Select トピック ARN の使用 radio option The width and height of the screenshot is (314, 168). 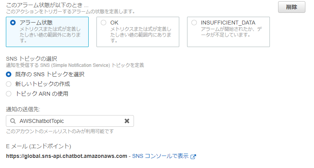coord(9,94)
